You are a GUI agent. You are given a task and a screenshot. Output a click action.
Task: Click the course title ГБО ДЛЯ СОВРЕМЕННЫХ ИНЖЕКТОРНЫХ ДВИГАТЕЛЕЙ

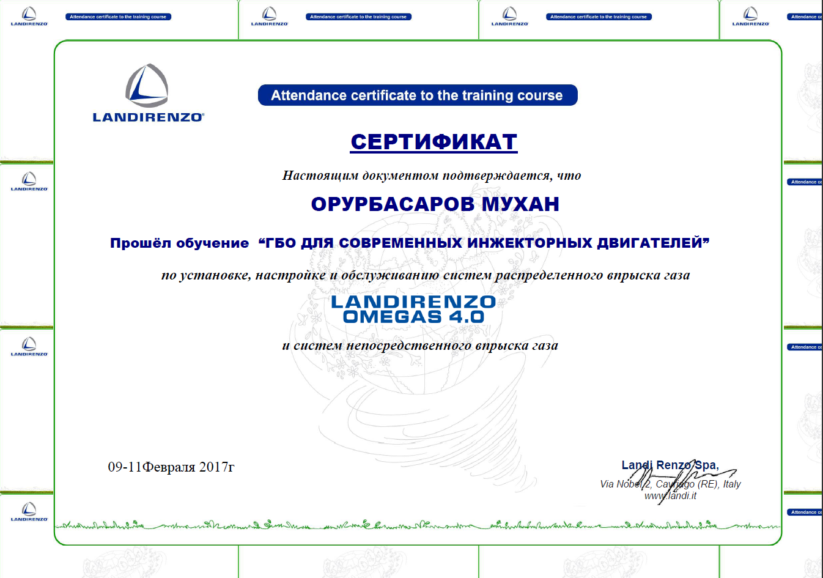pos(484,243)
